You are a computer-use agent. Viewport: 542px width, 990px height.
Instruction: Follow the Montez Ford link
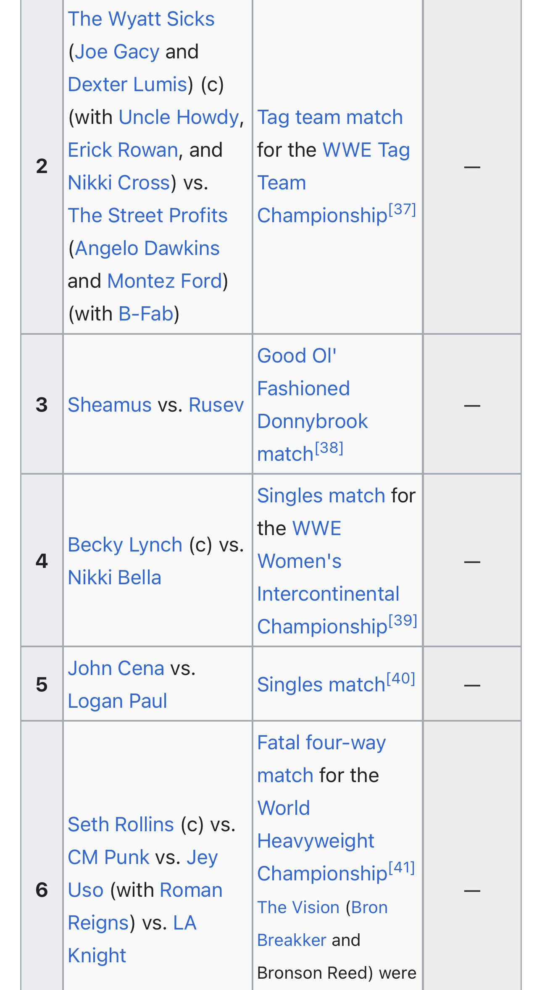pyautogui.click(x=165, y=281)
